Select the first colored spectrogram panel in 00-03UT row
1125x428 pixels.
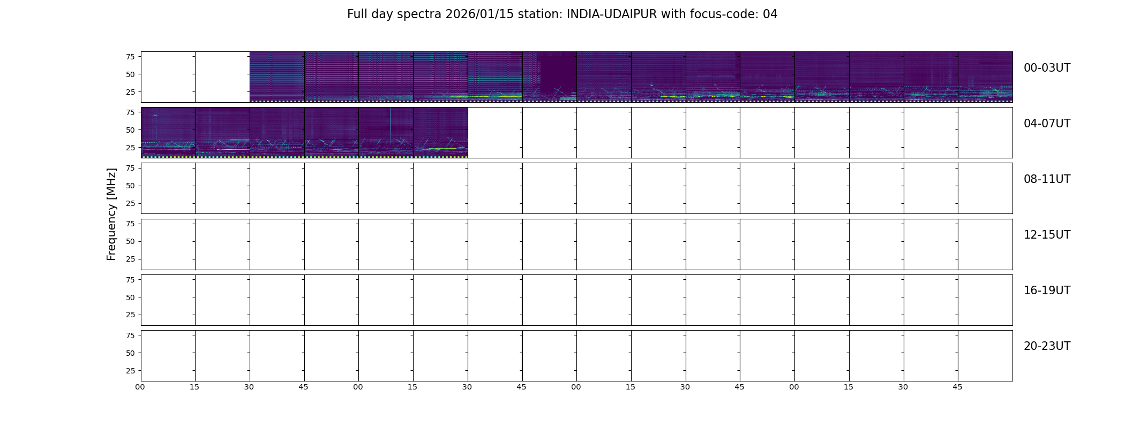pyautogui.click(x=277, y=77)
